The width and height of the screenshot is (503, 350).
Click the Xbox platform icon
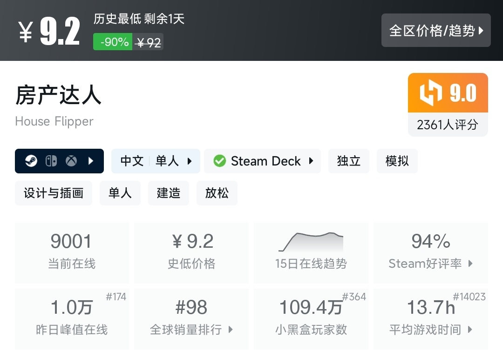tap(71, 161)
